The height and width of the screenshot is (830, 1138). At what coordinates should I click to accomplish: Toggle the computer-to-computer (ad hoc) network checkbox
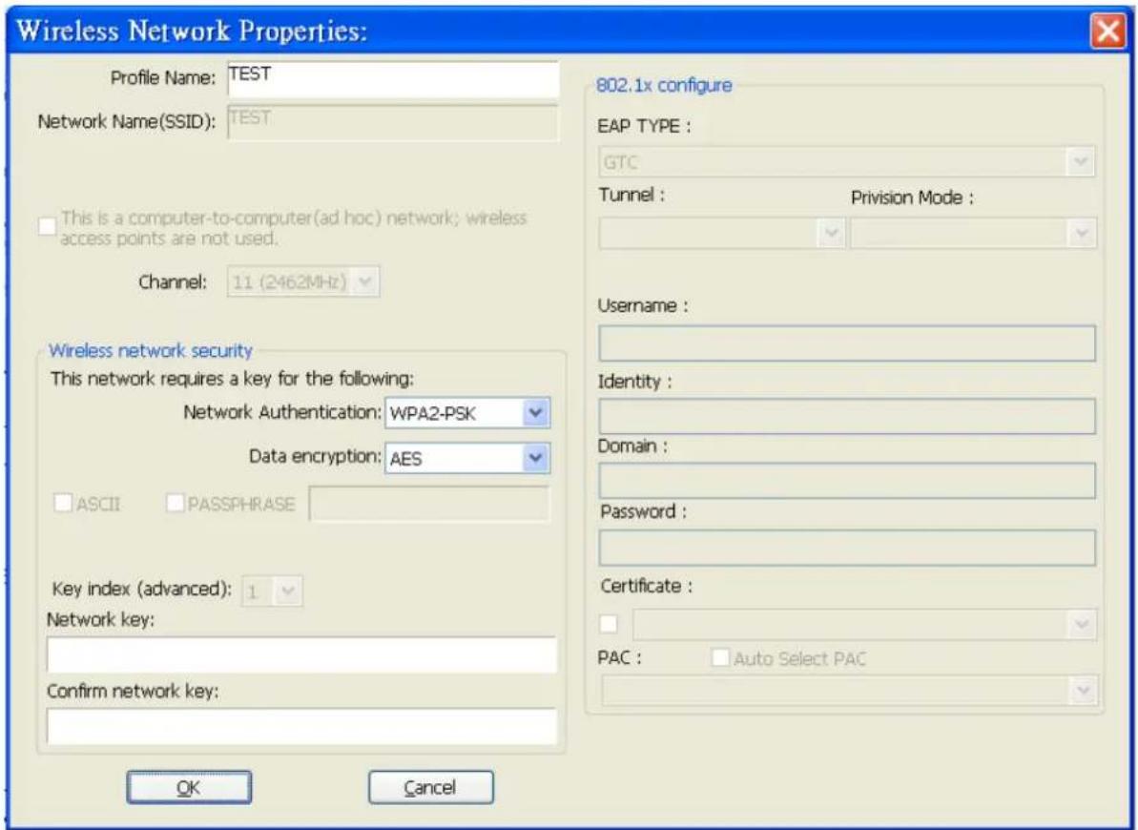tap(47, 226)
